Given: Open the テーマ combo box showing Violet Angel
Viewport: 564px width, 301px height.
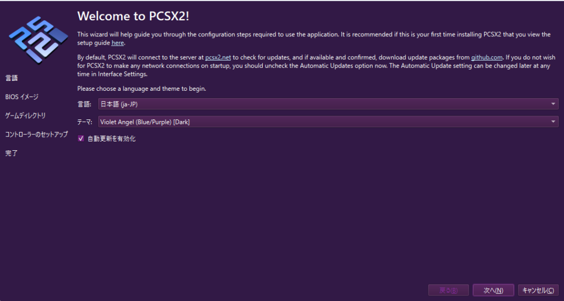Looking at the screenshot, I should pyautogui.click(x=328, y=122).
